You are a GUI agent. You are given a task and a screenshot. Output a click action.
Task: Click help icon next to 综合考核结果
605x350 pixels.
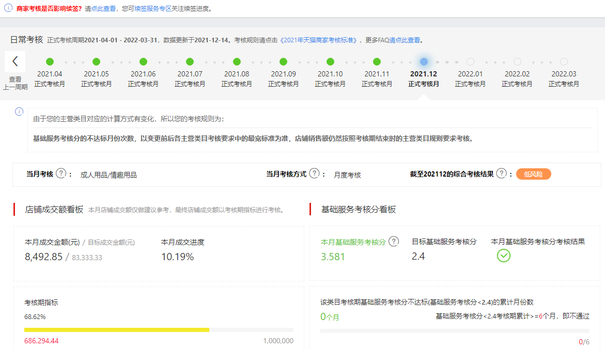(x=501, y=173)
